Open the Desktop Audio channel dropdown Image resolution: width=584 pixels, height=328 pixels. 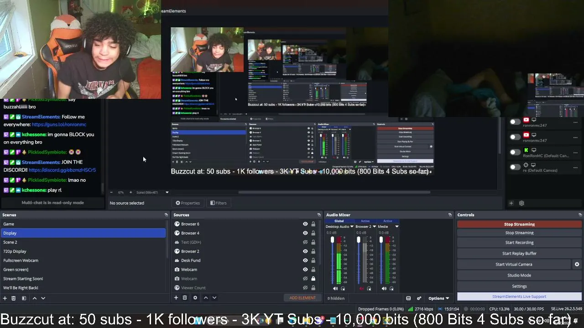point(352,226)
